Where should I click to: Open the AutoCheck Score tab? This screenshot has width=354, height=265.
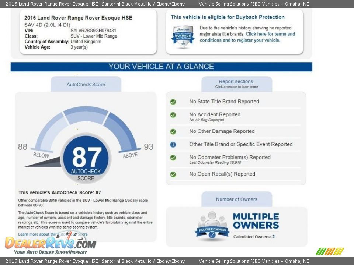[86, 84]
